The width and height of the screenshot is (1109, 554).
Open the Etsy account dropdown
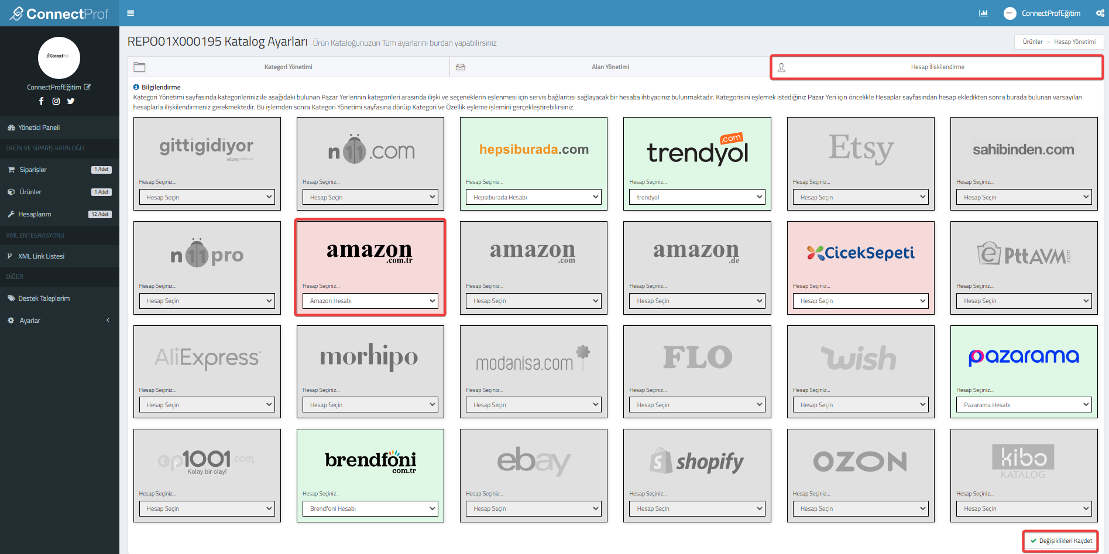coord(861,197)
